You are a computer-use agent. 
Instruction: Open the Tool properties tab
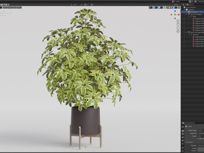[x=183, y=127]
